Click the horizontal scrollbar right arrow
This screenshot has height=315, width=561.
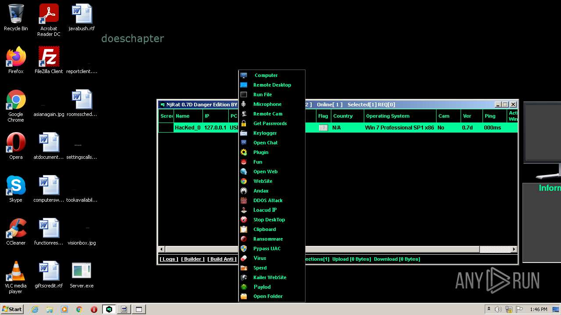(x=514, y=249)
